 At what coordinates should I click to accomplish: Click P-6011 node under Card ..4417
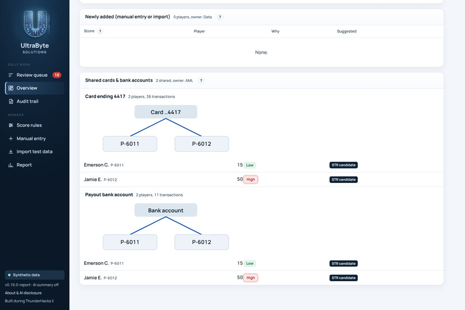[130, 144]
